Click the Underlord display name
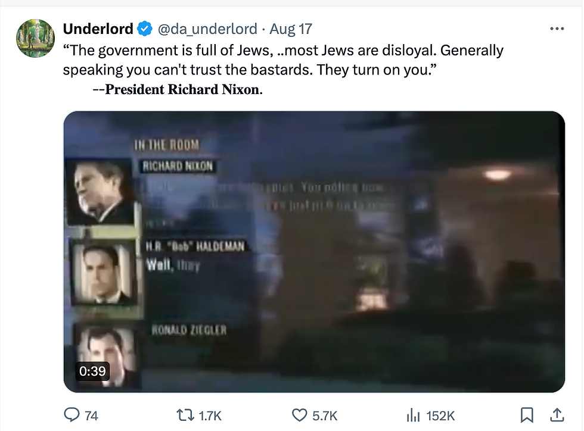 click(x=98, y=28)
